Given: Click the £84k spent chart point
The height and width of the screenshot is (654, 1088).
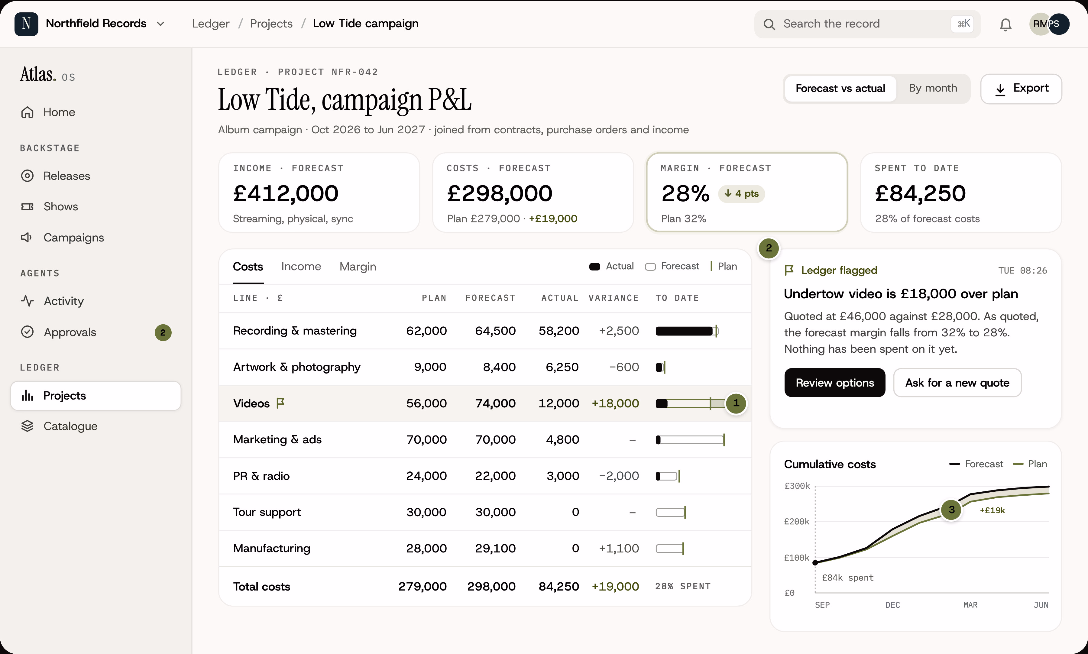Looking at the screenshot, I should 815,563.
